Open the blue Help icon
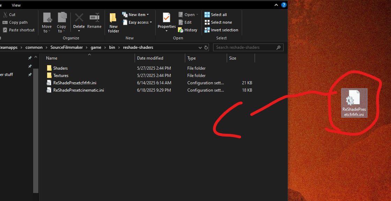 (284, 5)
